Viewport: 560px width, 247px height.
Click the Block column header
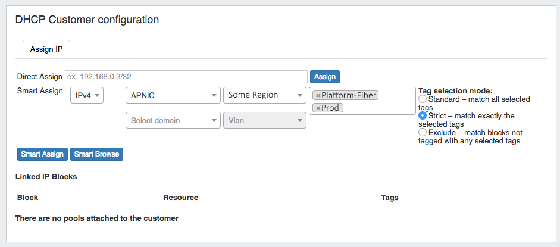pos(27,198)
